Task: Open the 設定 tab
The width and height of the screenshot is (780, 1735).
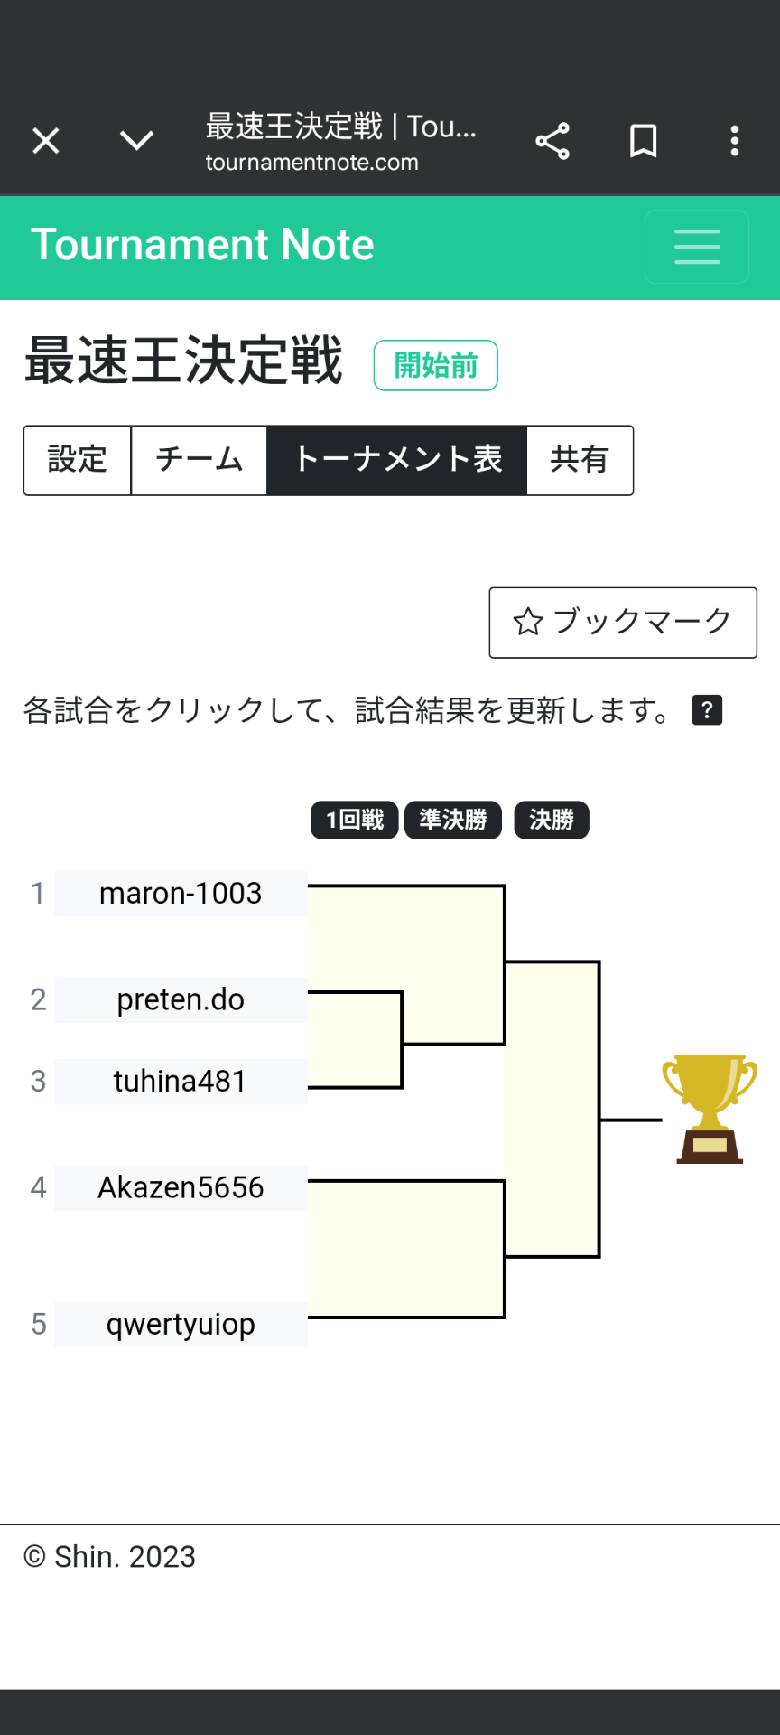Action: 78,461
